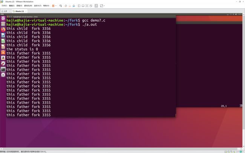Click the first 'this child fork 3356' line
Image resolution: width=245 pixels, height=153 pixels.
(x=28, y=29)
